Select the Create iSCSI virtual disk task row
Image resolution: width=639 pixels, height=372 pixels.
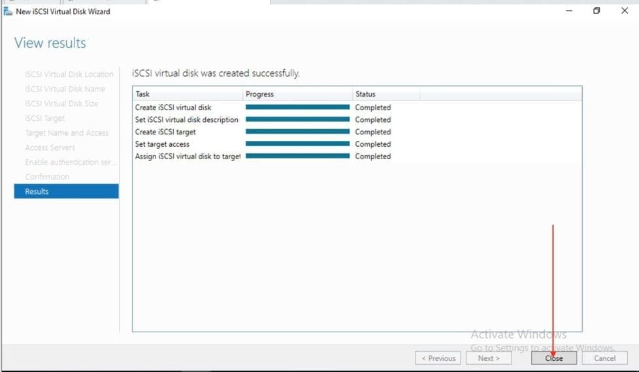(173, 107)
